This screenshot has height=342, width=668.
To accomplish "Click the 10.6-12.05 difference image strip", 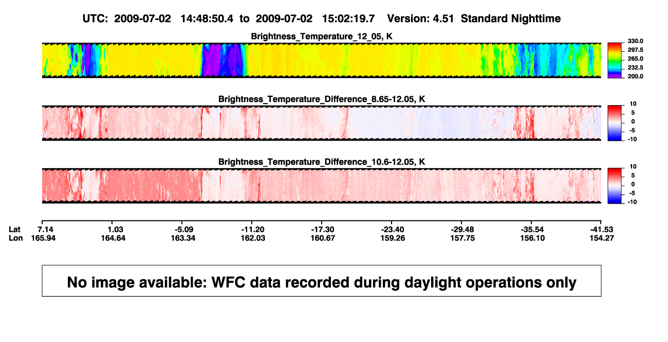I will pos(321,186).
